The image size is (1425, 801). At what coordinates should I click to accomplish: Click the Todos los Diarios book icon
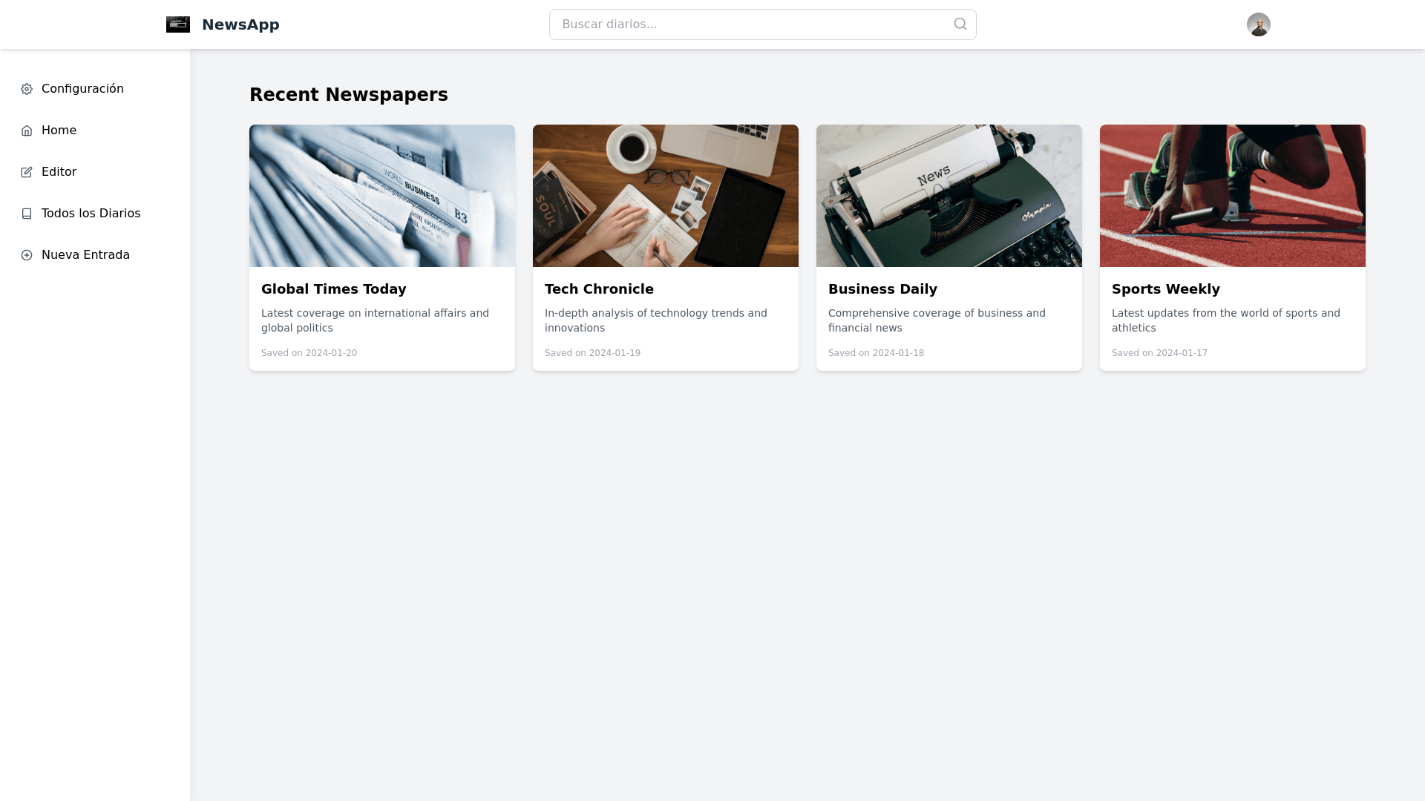[27, 214]
